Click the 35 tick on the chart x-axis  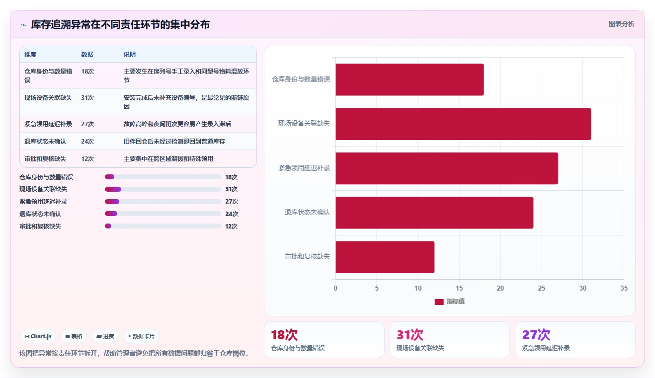tap(624, 289)
